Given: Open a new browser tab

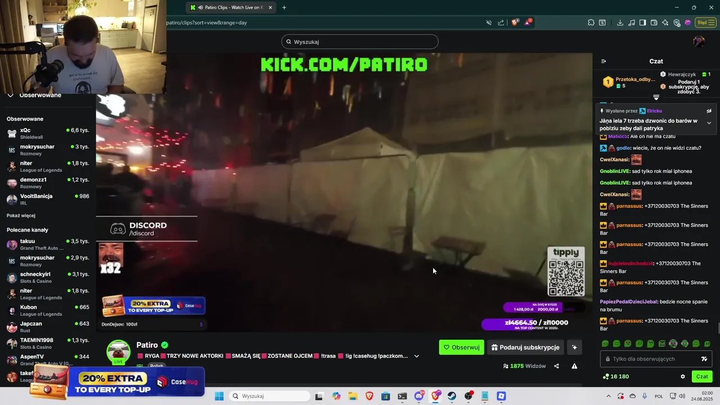Looking at the screenshot, I should 284,7.
